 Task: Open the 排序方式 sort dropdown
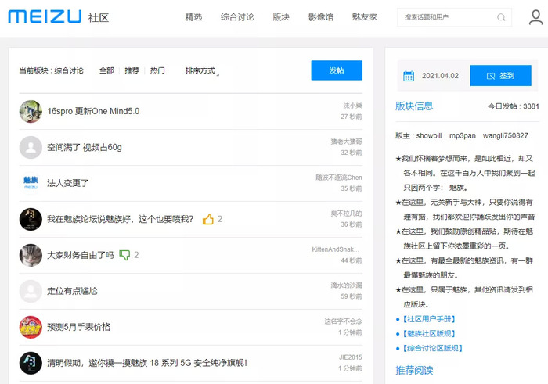(x=202, y=71)
